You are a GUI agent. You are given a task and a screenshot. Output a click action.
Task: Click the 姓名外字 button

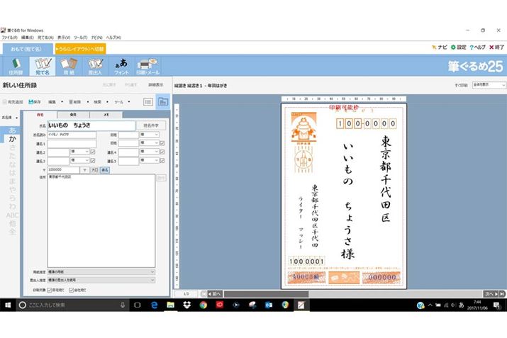150,125
